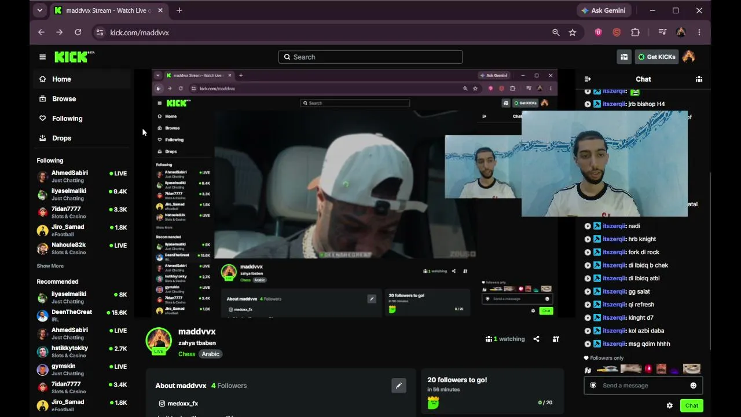This screenshot has width=741, height=417.
Task: Click the '20 followers to go!' goal heading
Action: [457, 380]
